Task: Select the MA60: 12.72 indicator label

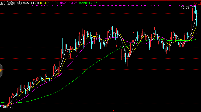Action: tap(88, 3)
